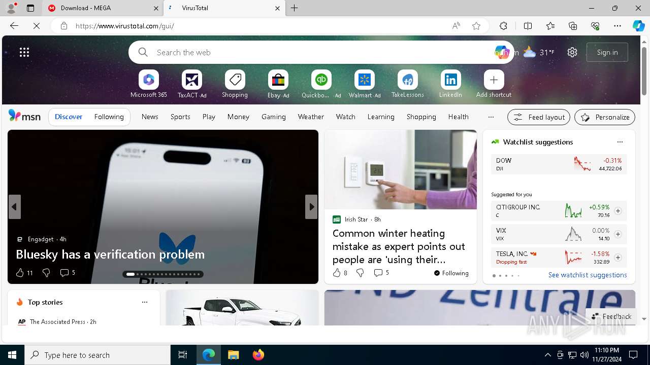
Task: Open the News category
Action: tap(150, 117)
